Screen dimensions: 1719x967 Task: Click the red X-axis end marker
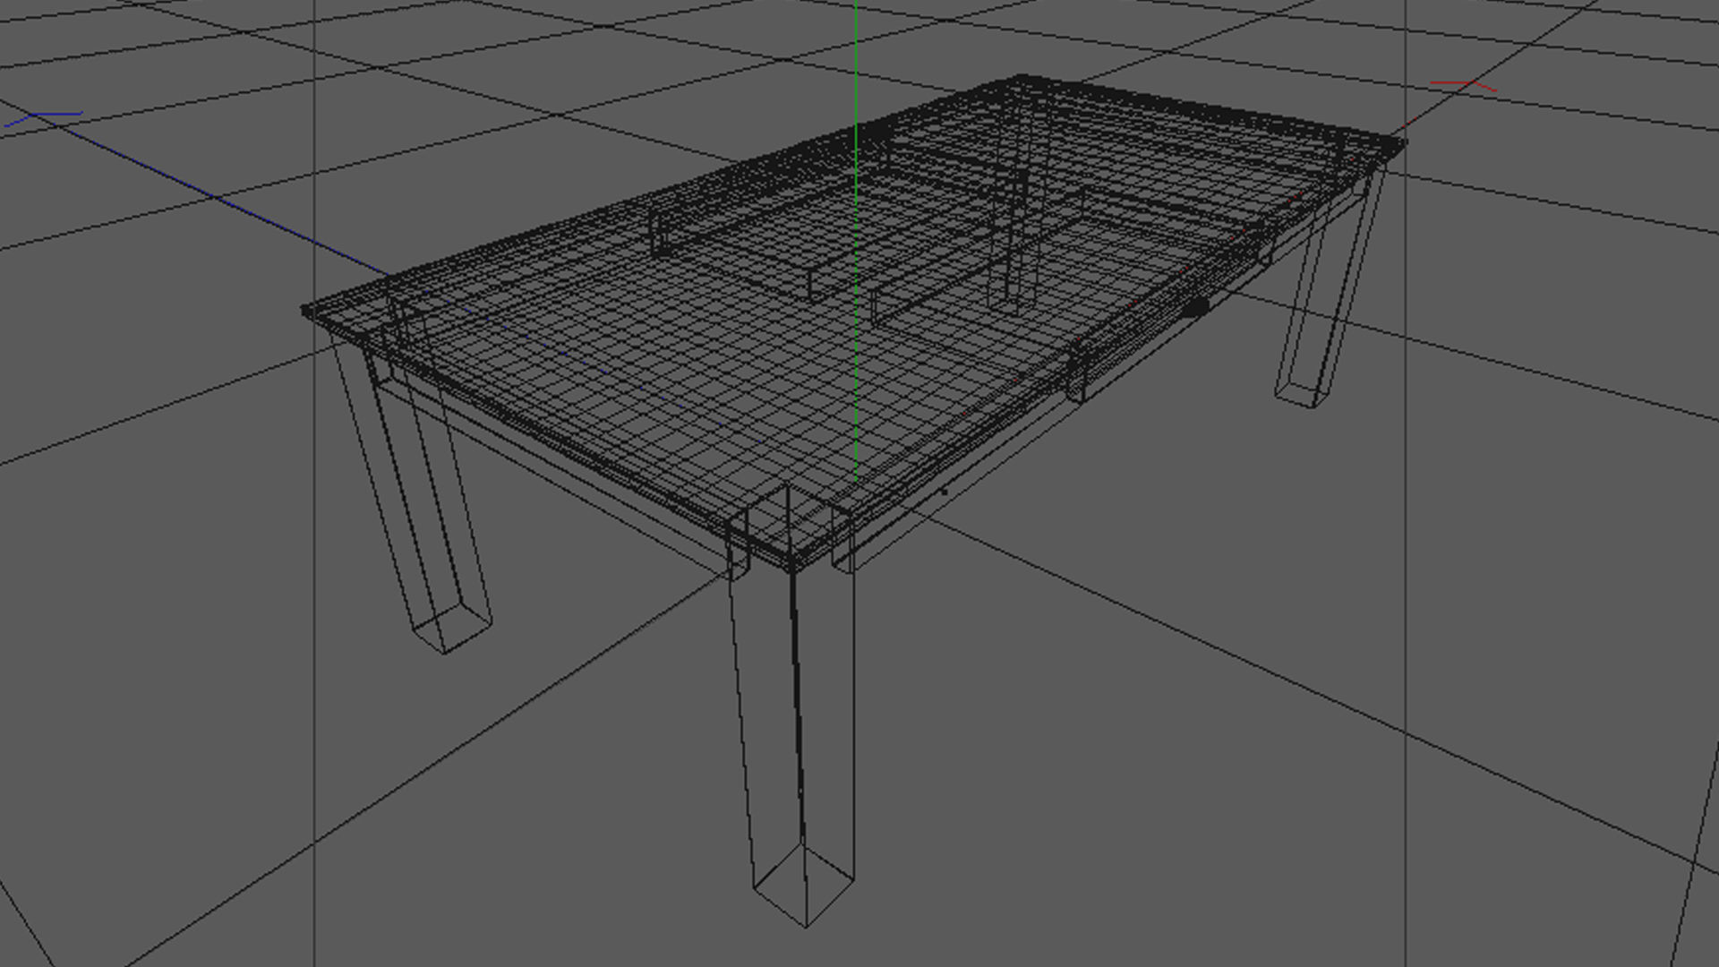1463,85
